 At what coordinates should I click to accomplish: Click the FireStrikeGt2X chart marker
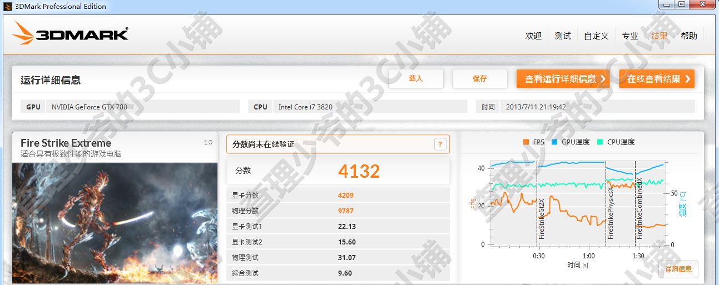[541, 219]
